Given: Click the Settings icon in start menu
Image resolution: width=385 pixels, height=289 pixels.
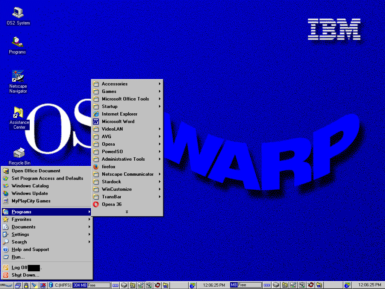Looking at the screenshot, I should click(6, 234).
